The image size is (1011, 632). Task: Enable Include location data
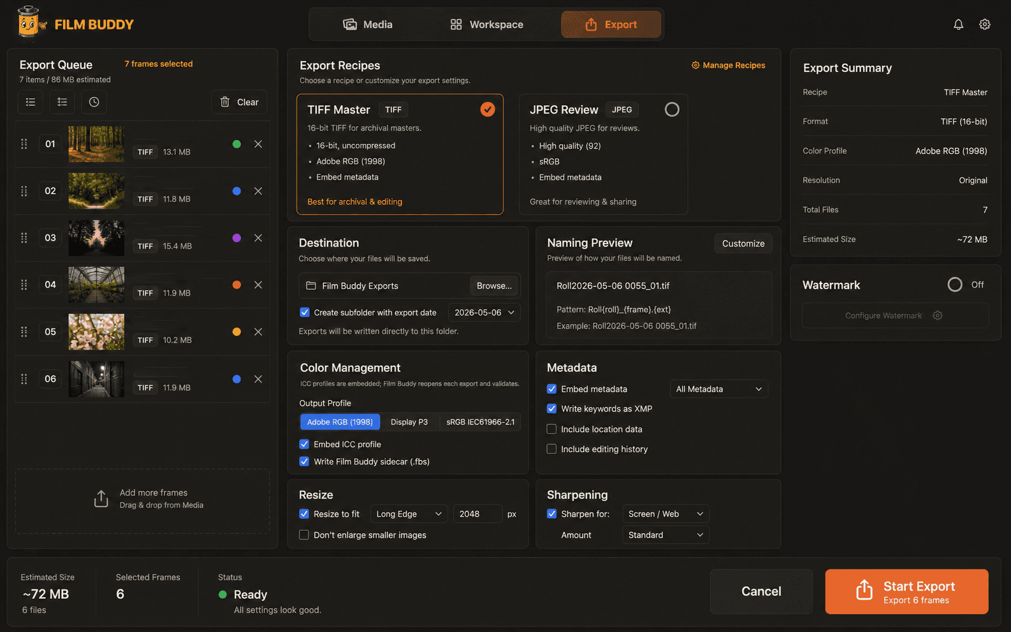click(552, 429)
